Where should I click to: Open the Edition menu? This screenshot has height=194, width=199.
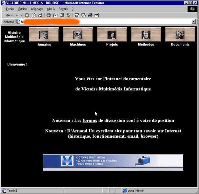[23, 9]
